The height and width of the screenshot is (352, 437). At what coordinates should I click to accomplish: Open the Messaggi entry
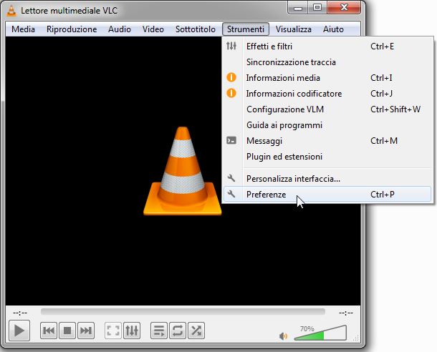[327, 141]
